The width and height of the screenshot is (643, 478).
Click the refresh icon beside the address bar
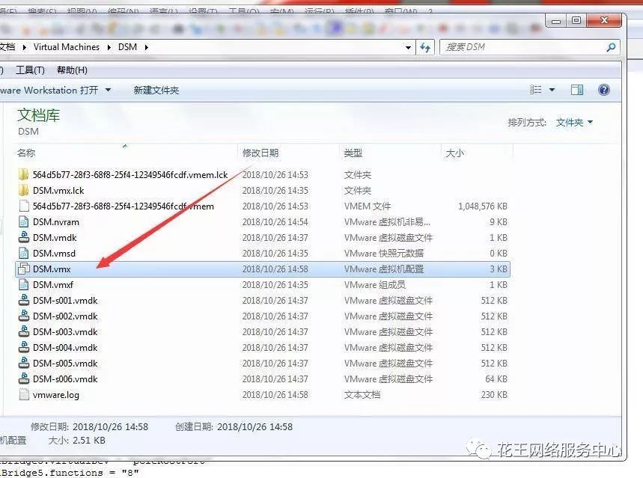[x=425, y=46]
